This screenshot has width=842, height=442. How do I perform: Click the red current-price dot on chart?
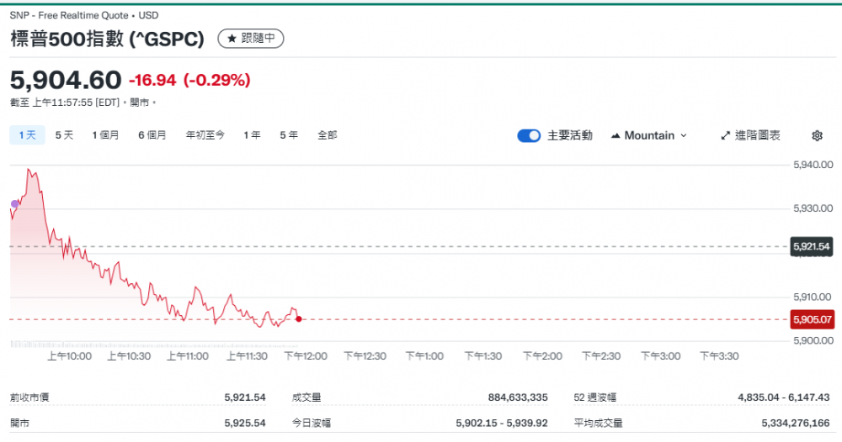299,318
